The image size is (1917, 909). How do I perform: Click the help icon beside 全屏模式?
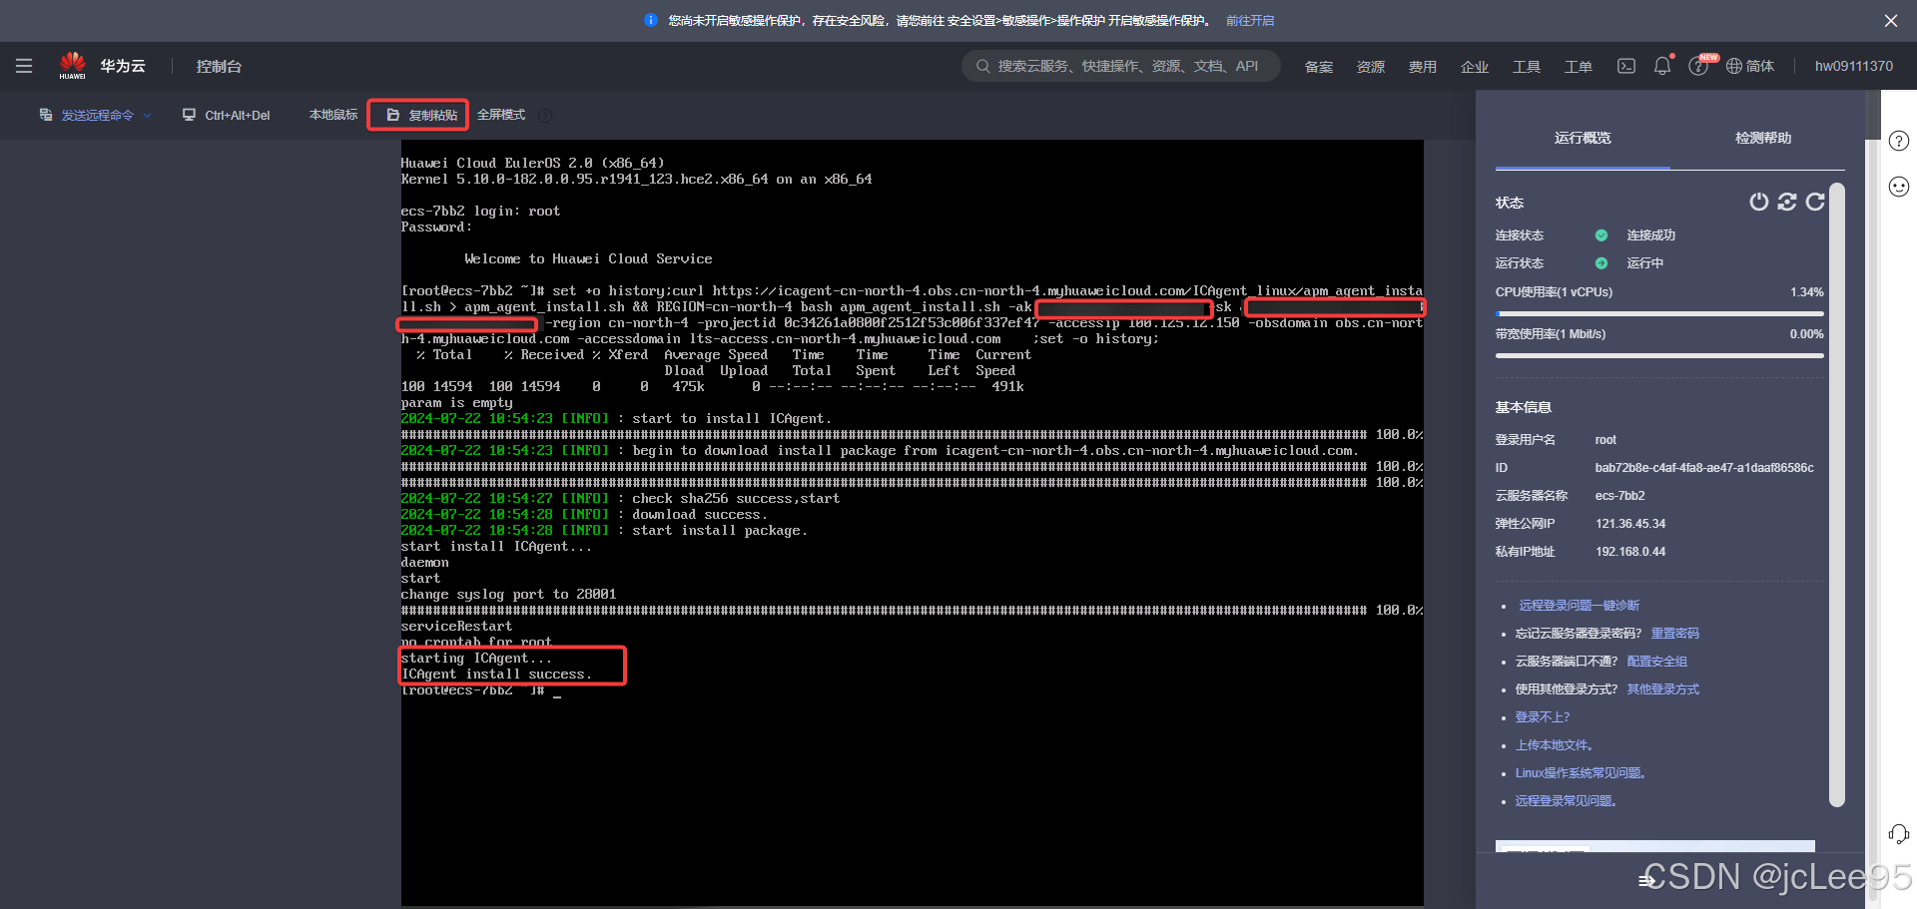(x=545, y=115)
